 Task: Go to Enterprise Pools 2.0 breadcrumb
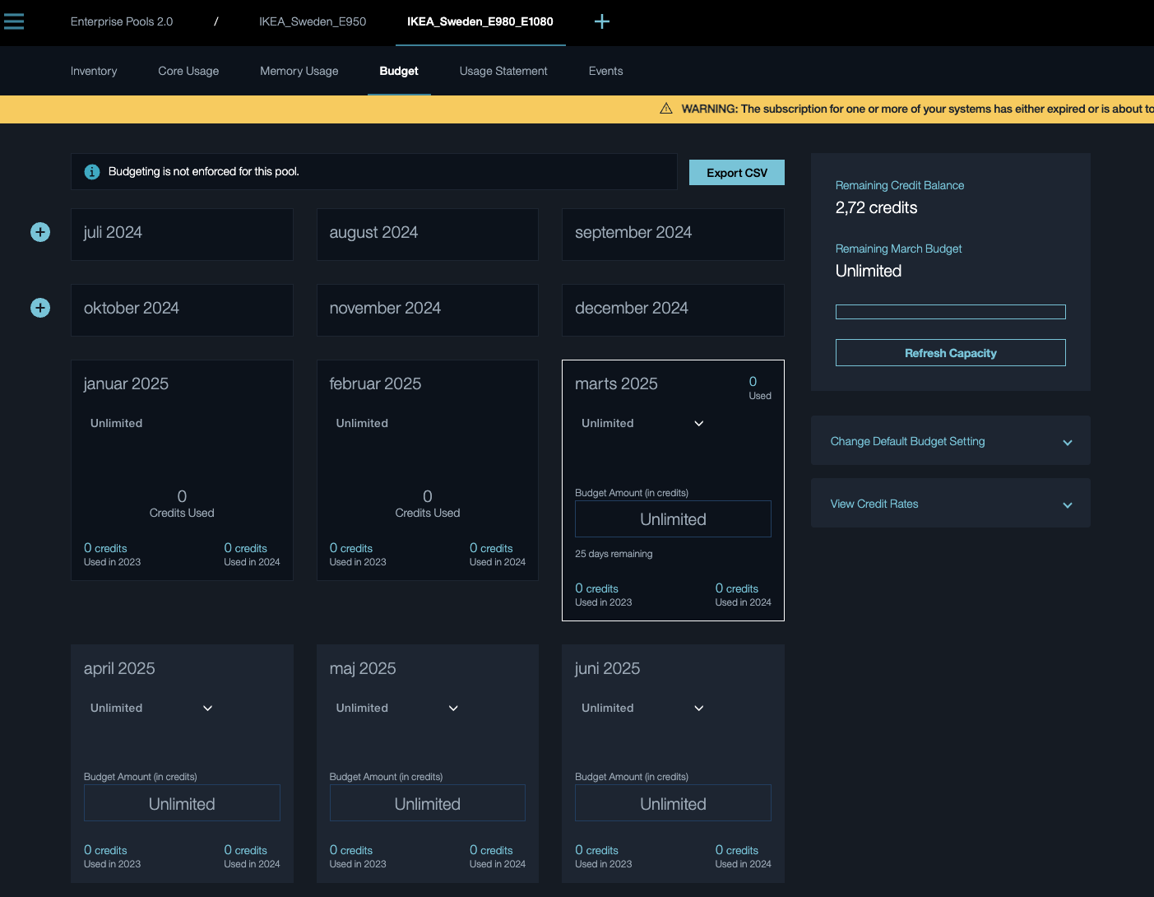coord(122,21)
